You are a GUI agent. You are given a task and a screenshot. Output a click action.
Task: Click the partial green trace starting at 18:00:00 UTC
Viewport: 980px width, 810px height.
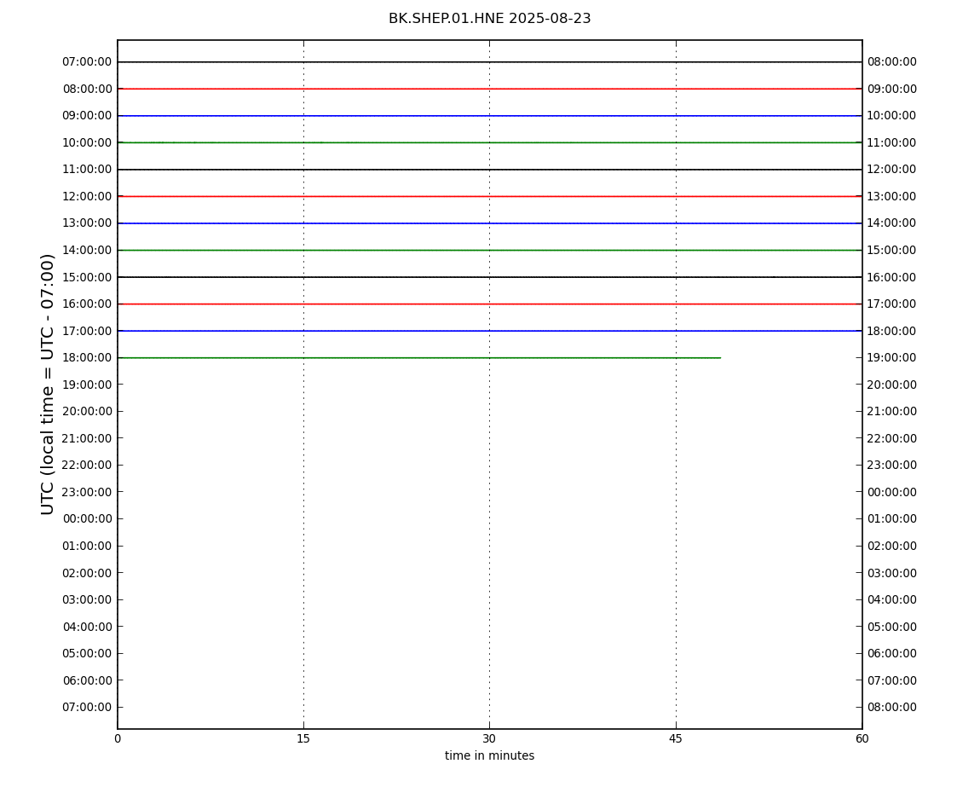pos(418,358)
